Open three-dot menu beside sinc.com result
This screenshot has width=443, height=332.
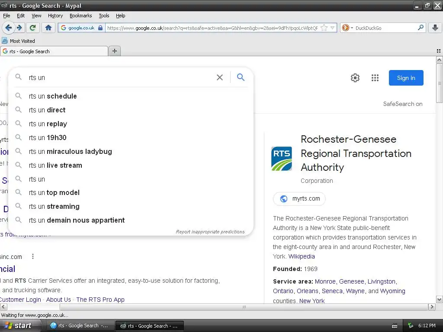coord(33,256)
